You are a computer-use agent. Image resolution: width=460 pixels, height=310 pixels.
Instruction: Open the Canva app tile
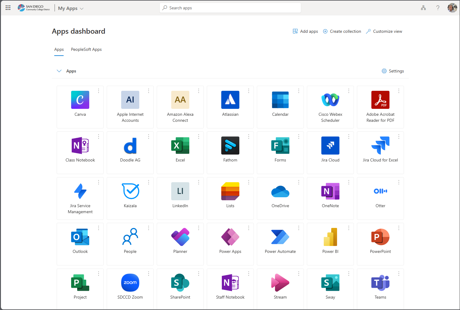80,100
